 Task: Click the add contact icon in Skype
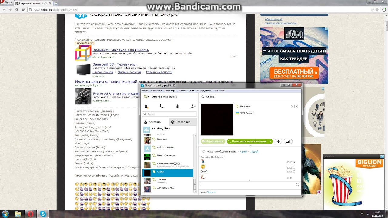click(x=193, y=106)
